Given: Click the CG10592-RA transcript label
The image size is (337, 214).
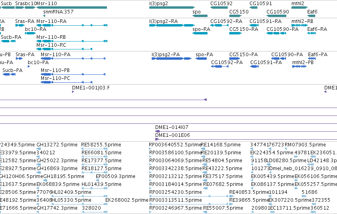Looking at the screenshot, I should point(226,21).
